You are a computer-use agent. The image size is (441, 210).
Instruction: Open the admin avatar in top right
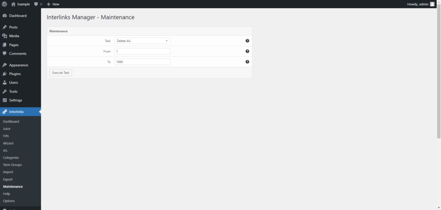click(432, 4)
